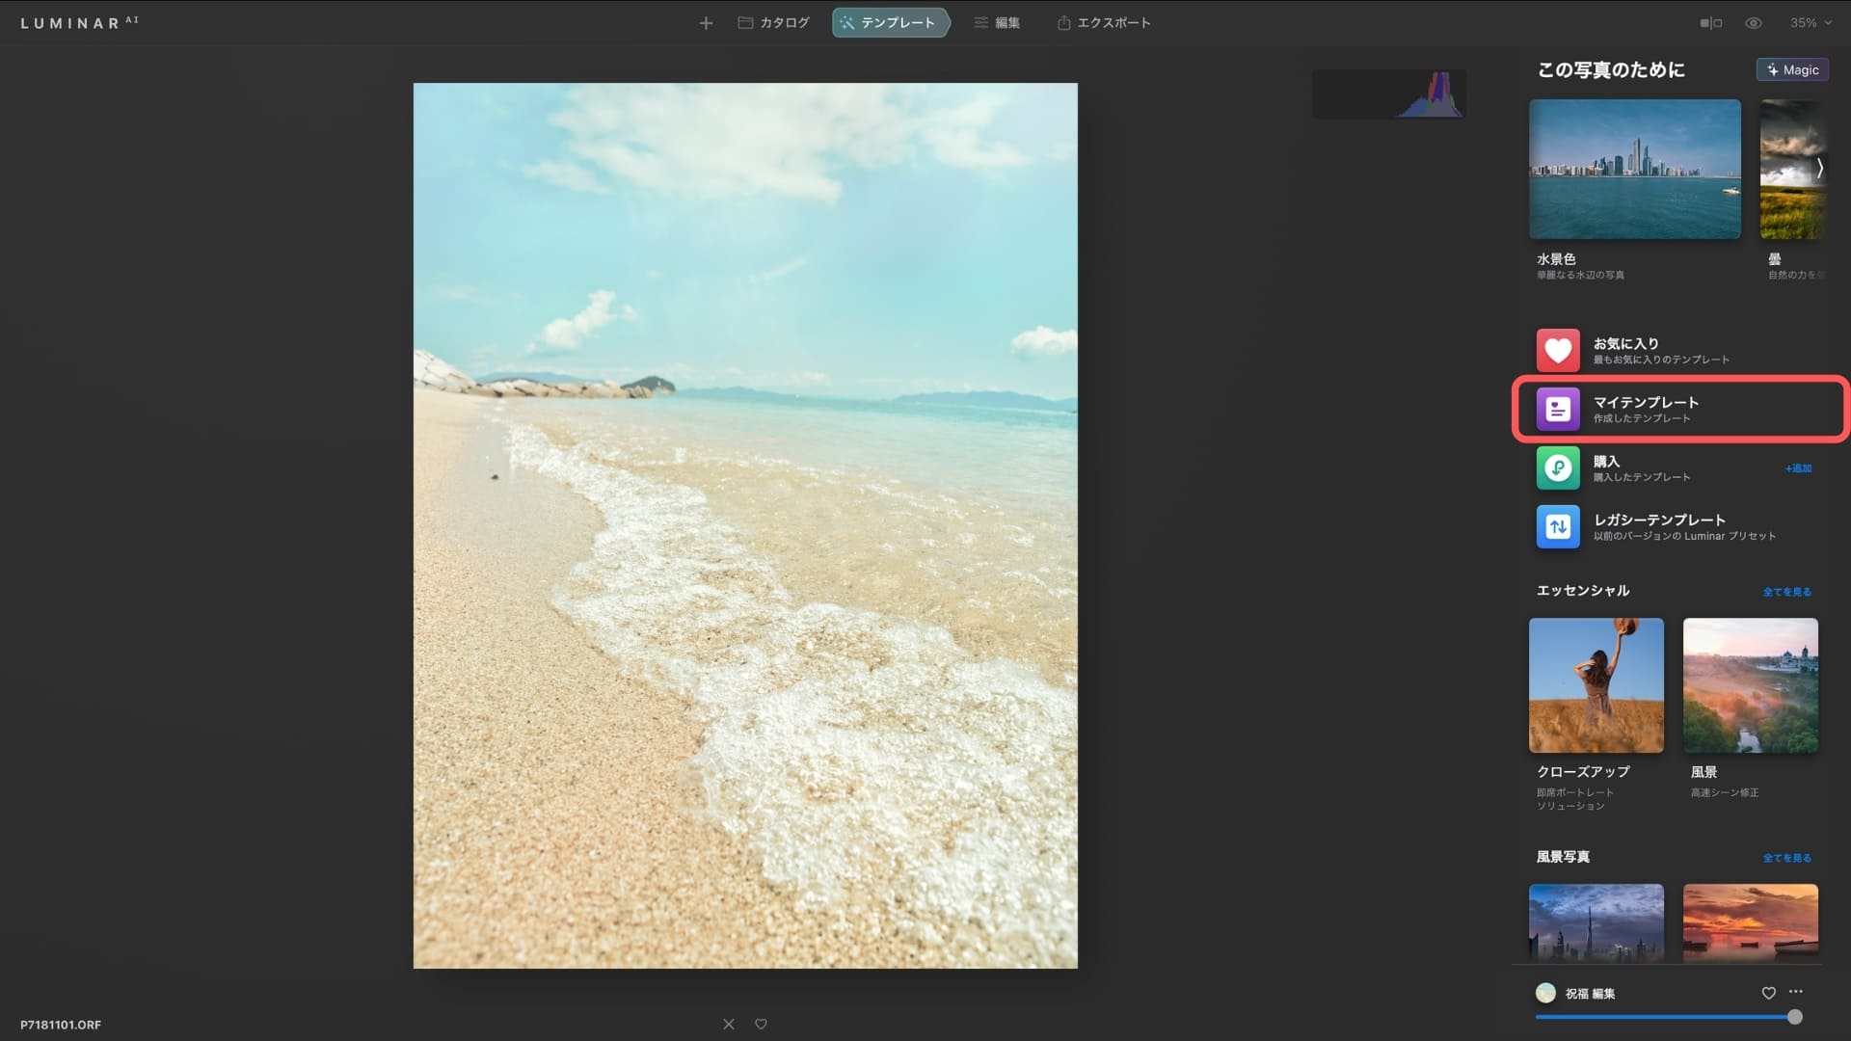Open お気に入り heart icon category
This screenshot has height=1041, width=1851.
click(1558, 351)
